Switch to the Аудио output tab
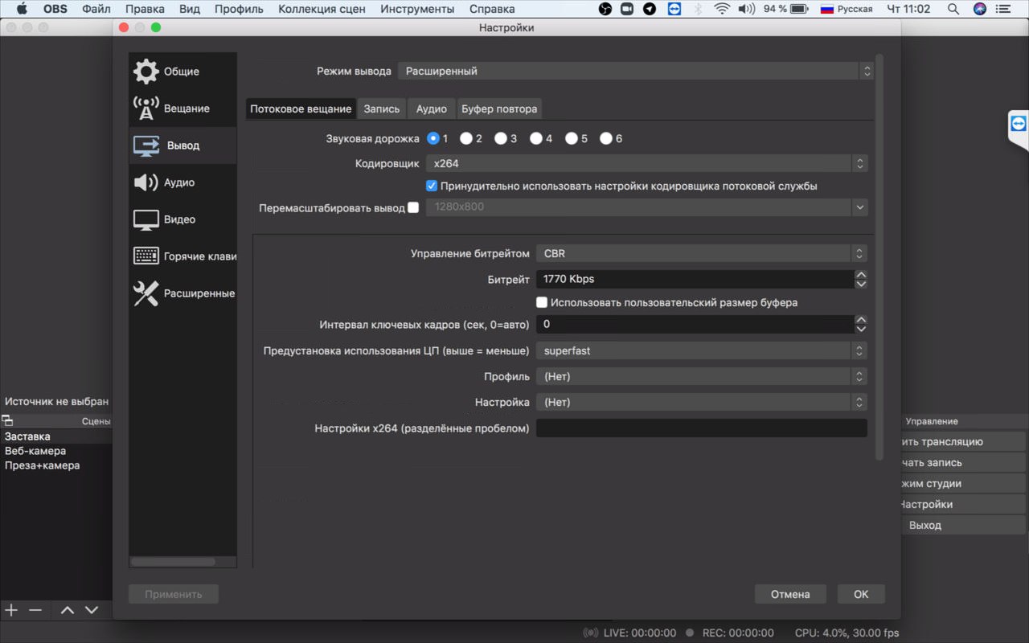Image resolution: width=1029 pixels, height=643 pixels. [432, 109]
